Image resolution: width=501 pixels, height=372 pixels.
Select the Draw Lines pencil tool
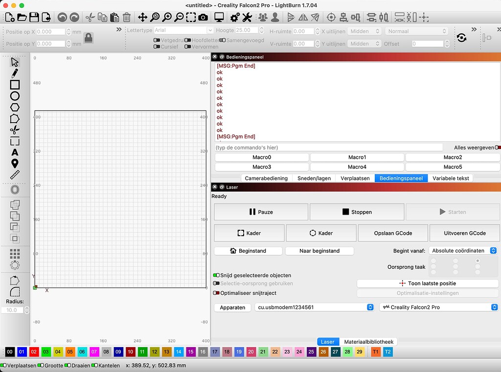15,73
